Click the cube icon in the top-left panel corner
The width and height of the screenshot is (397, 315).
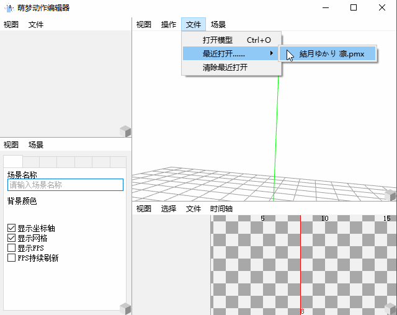click(x=125, y=131)
